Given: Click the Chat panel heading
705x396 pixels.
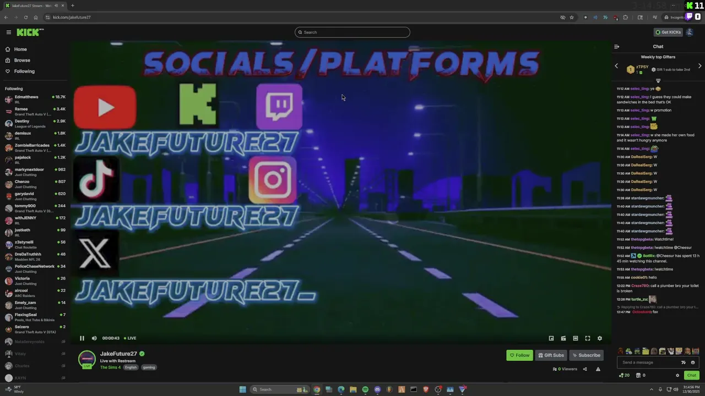Looking at the screenshot, I should pos(658,47).
